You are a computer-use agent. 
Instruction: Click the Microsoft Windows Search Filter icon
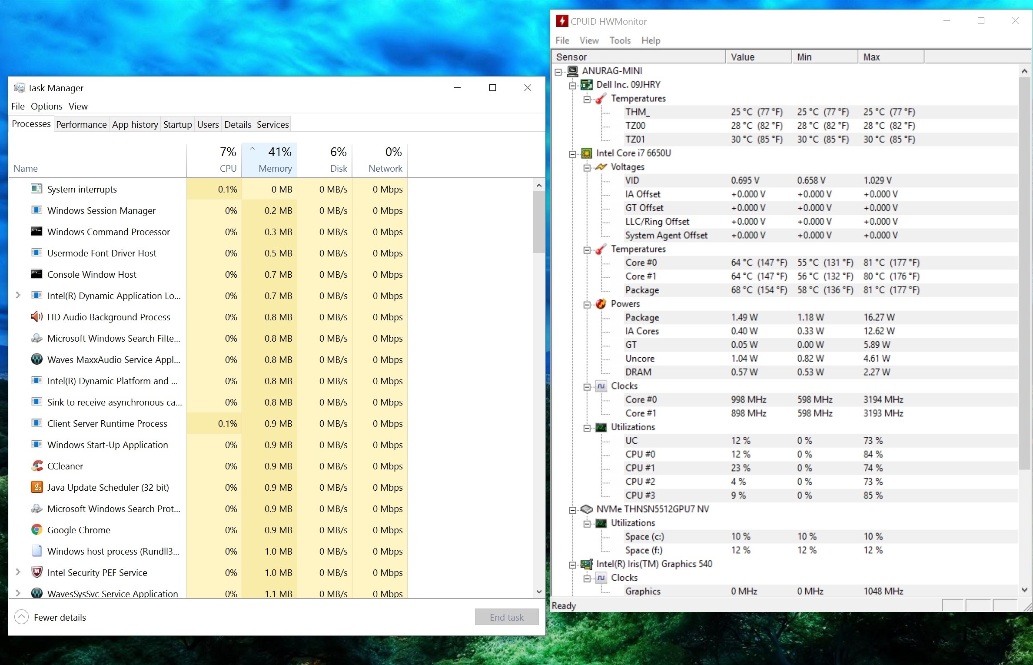pyautogui.click(x=37, y=338)
